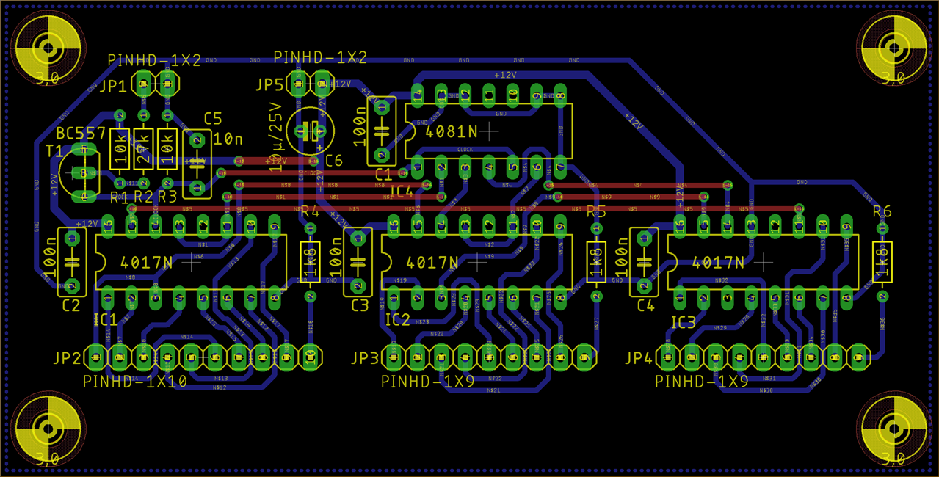Click the C4 capacitor label
The width and height of the screenshot is (939, 477).
pyautogui.click(x=645, y=306)
